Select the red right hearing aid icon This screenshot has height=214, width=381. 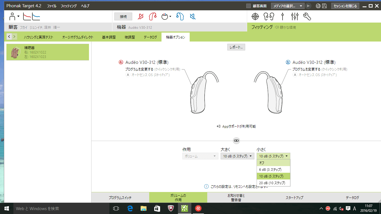(x=153, y=17)
